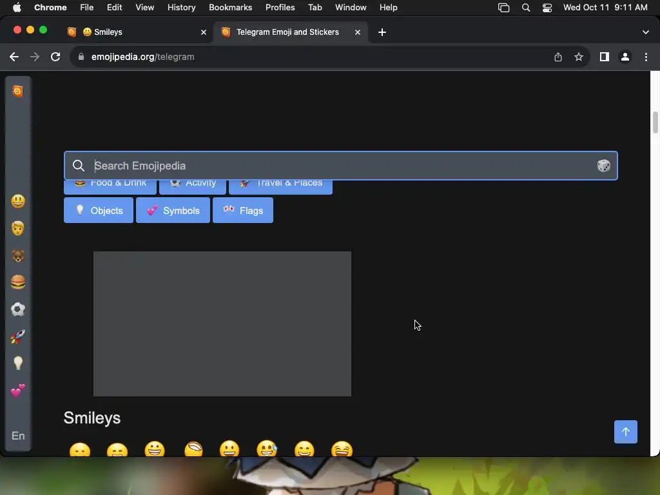
Task: Open Objects via sidebar light bulb icon
Action: [17, 364]
